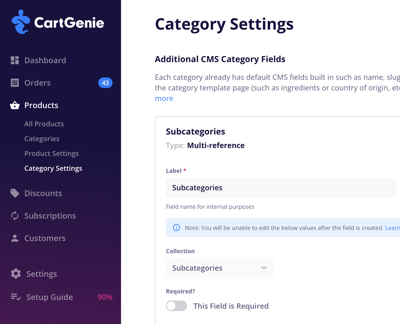Go to Categories in the sidebar
400x324 pixels.
[42, 139]
